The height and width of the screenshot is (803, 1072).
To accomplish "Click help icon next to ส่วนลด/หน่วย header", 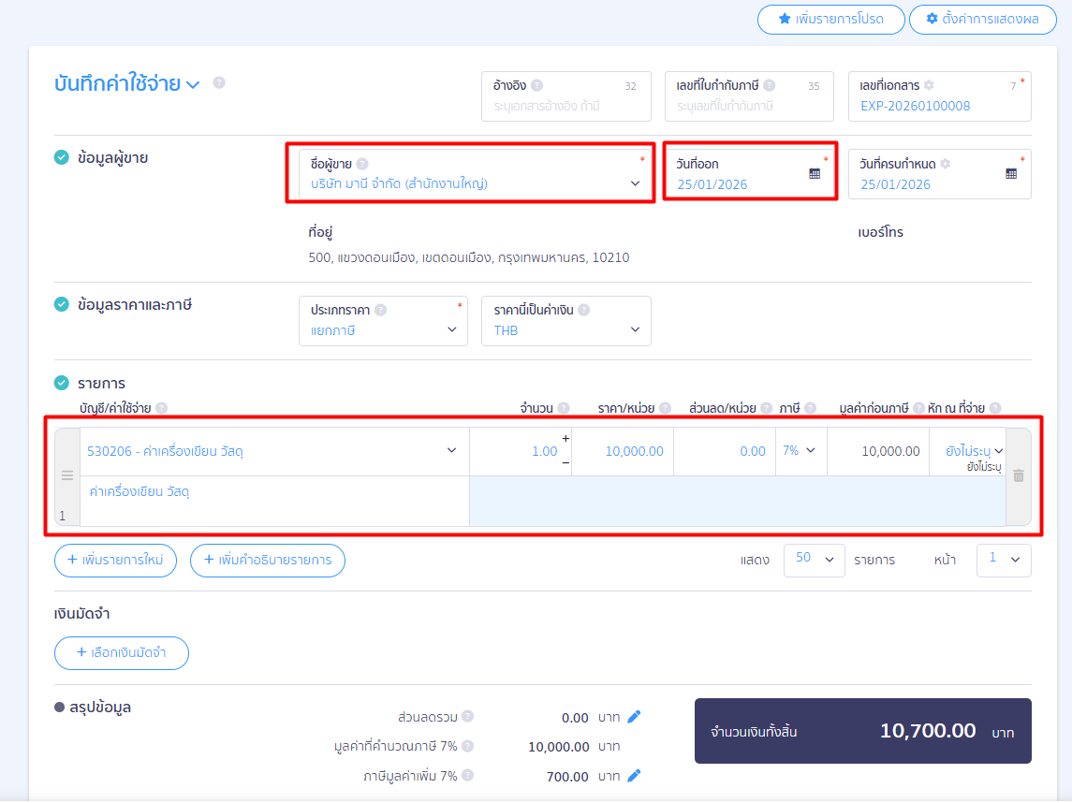I will tap(767, 408).
